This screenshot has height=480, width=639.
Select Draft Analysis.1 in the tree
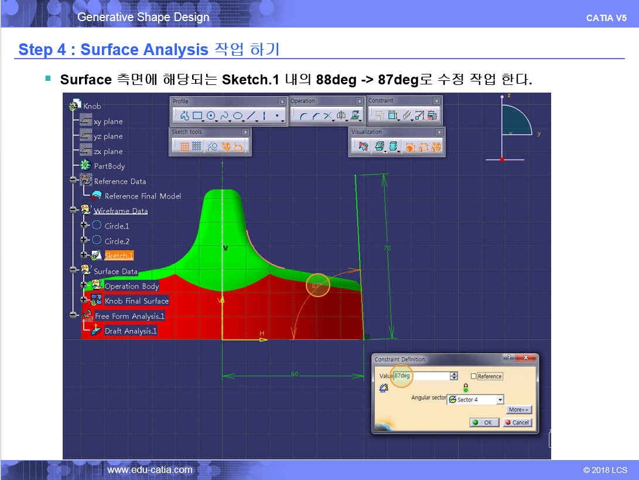tap(131, 331)
